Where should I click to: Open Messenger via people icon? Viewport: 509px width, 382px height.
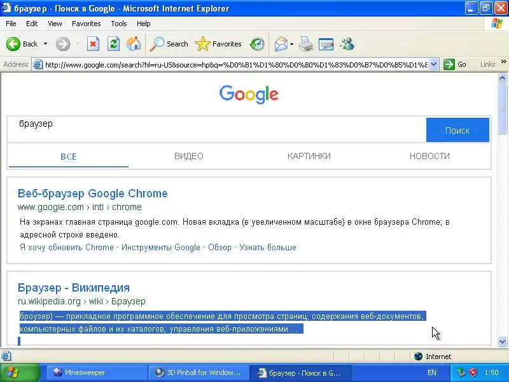[347, 44]
